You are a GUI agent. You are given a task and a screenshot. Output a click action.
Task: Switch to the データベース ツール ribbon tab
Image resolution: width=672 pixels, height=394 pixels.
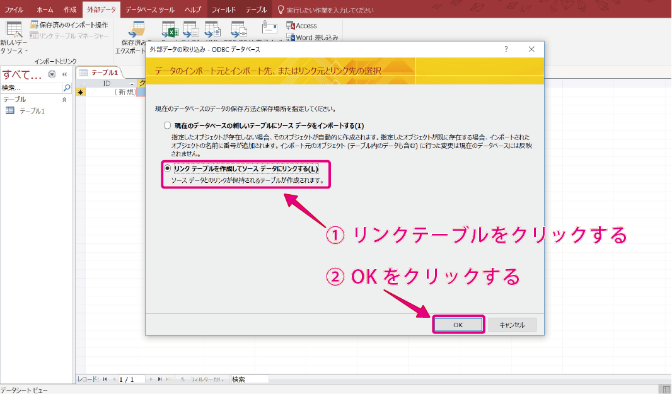[150, 10]
